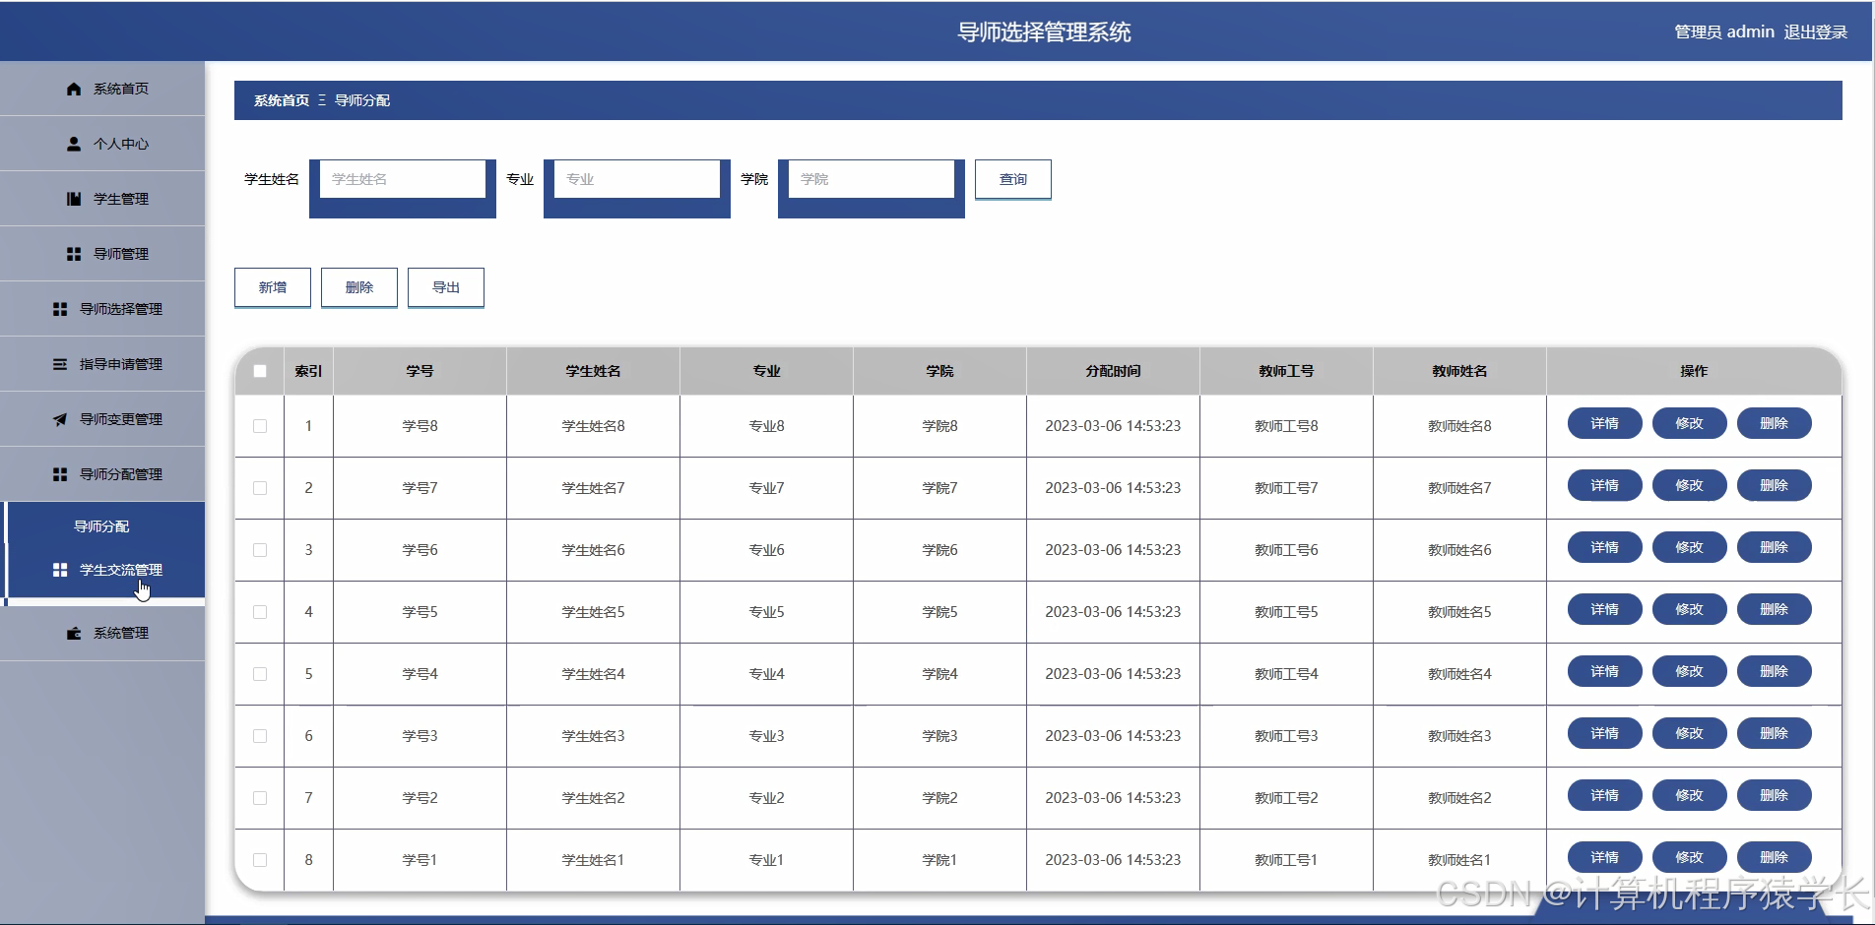Focus the 学生姓名 search input
Viewport: 1875px width, 925px height.
click(x=403, y=179)
